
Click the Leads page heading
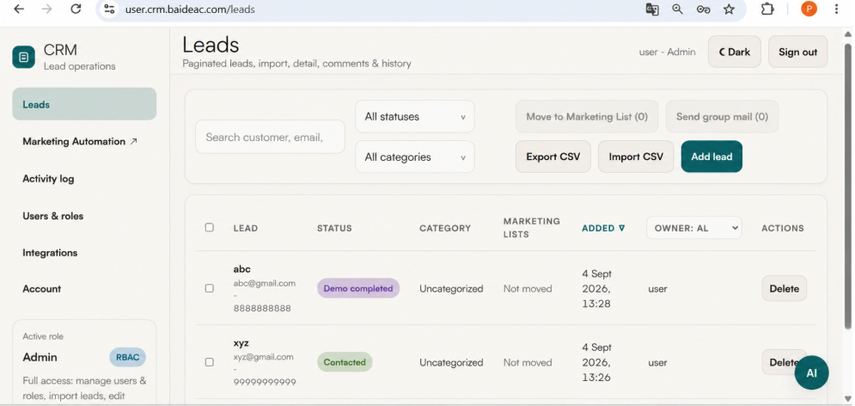click(x=211, y=44)
